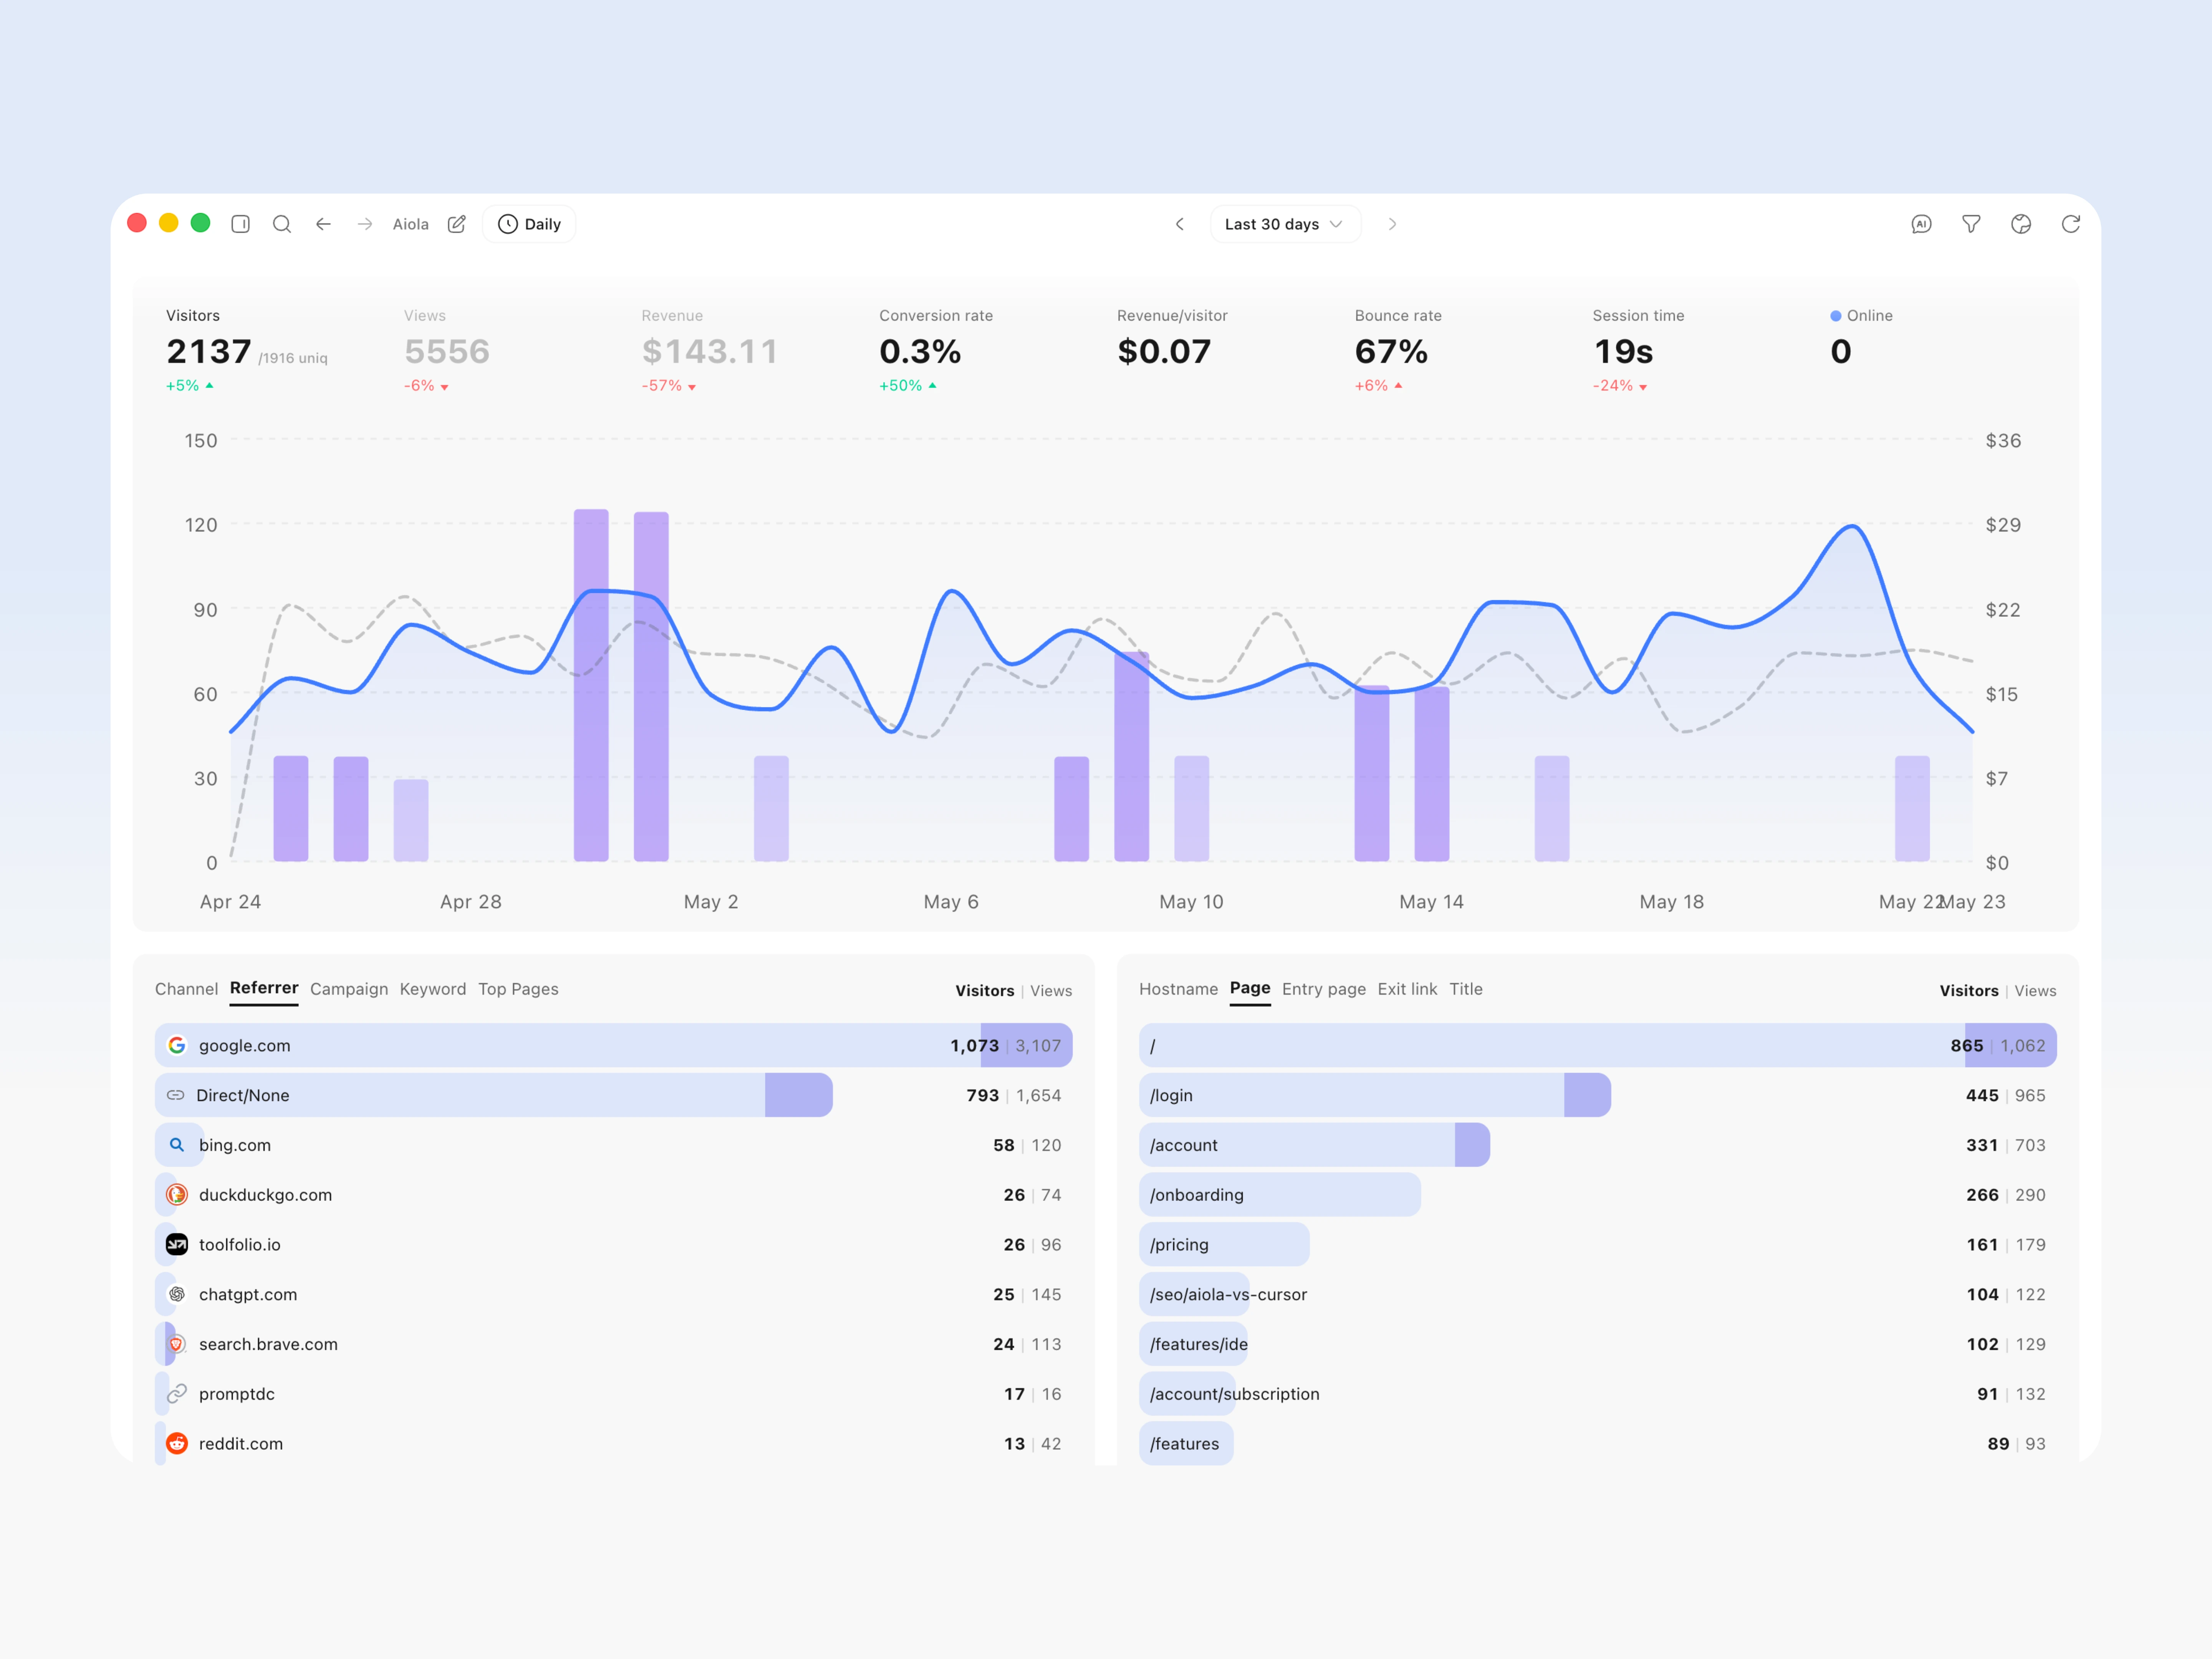Go forward with the right arrow
This screenshot has height=1659, width=2212.
[365, 224]
